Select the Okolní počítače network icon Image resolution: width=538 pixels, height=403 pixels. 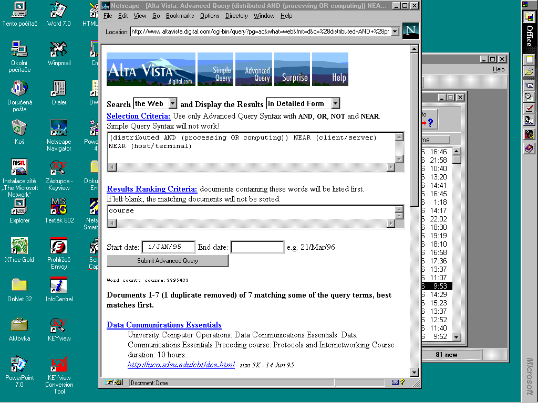tap(19, 57)
